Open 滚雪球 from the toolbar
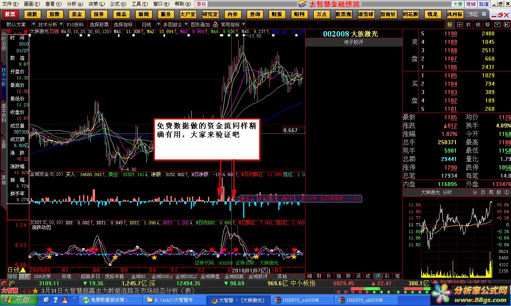511x306 pixels. coord(366,14)
